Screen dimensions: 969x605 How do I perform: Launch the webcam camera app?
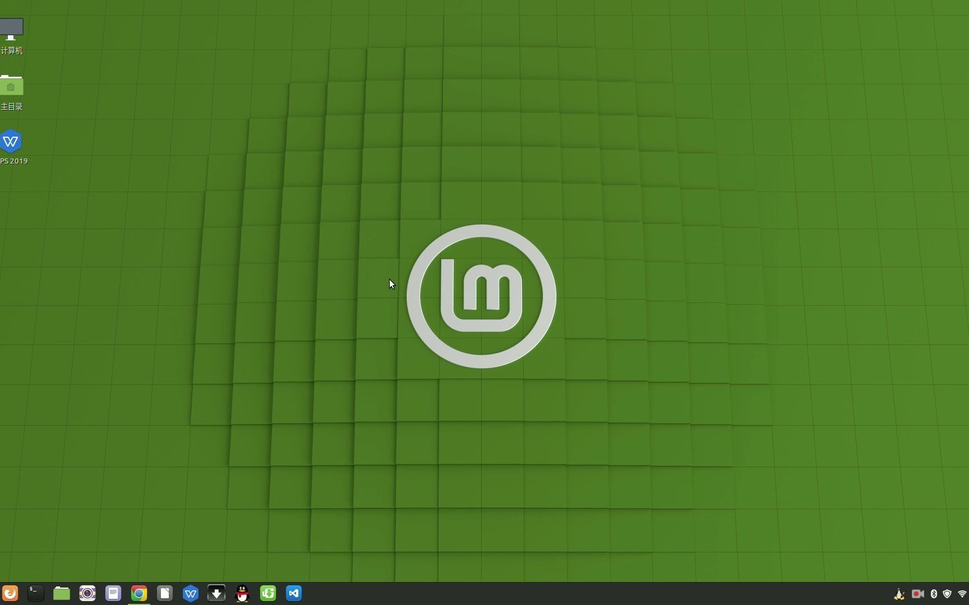(x=87, y=593)
